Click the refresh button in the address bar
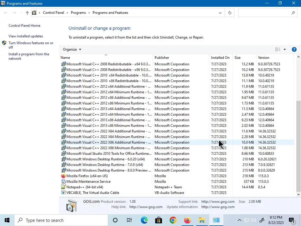This screenshot has width=301, height=226. (230, 13)
